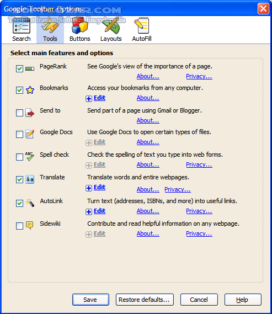Click the AutoLink magic wand icon

(30, 203)
